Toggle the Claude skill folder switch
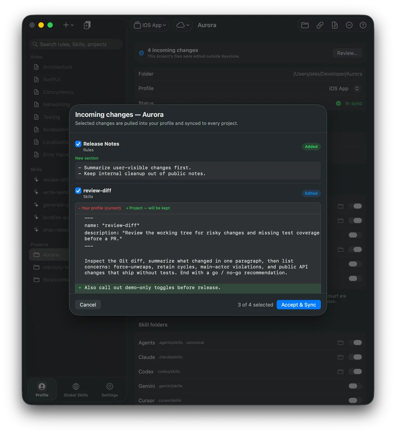 (355, 357)
